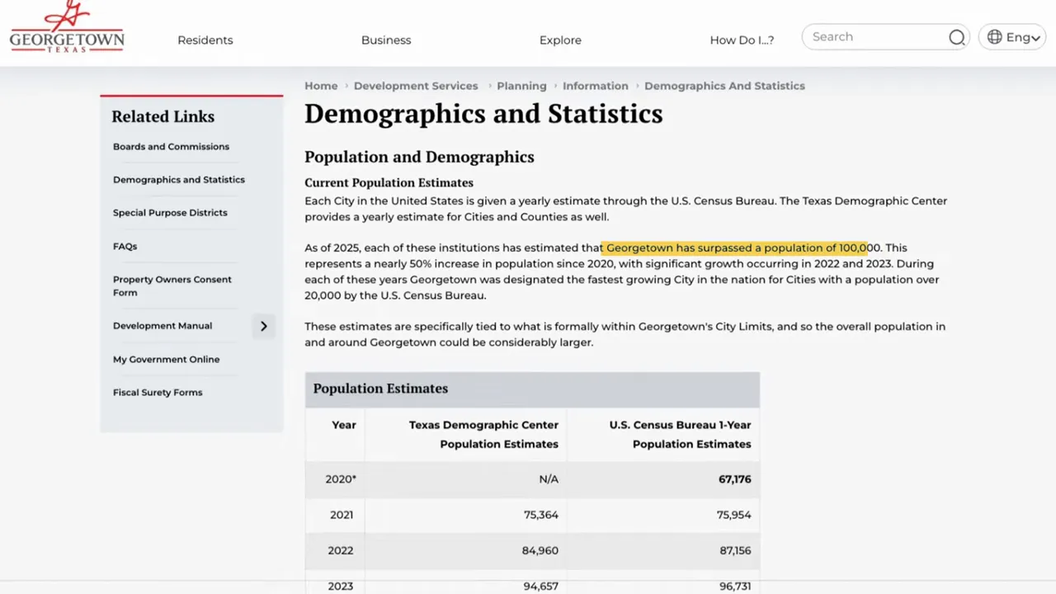Expand the Development Manual submenu arrow
1056x594 pixels.
(263, 326)
